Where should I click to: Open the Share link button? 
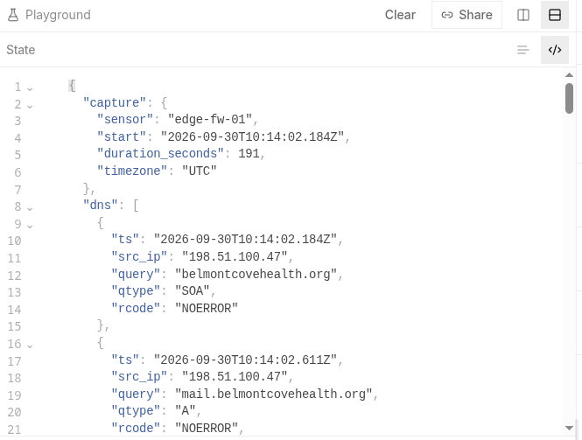coord(466,15)
